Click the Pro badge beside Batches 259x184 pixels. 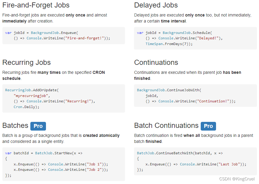38,126
